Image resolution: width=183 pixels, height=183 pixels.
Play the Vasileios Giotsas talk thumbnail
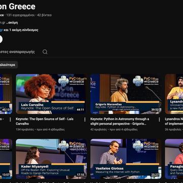pos(126,159)
